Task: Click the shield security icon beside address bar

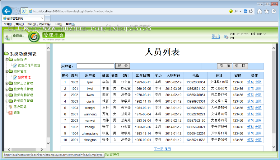Action: coord(23,11)
